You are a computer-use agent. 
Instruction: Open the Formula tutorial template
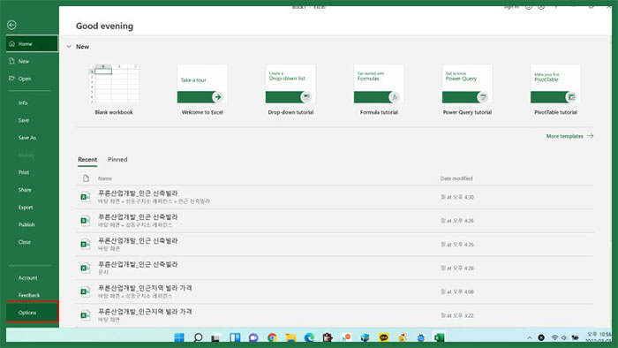[x=379, y=89]
